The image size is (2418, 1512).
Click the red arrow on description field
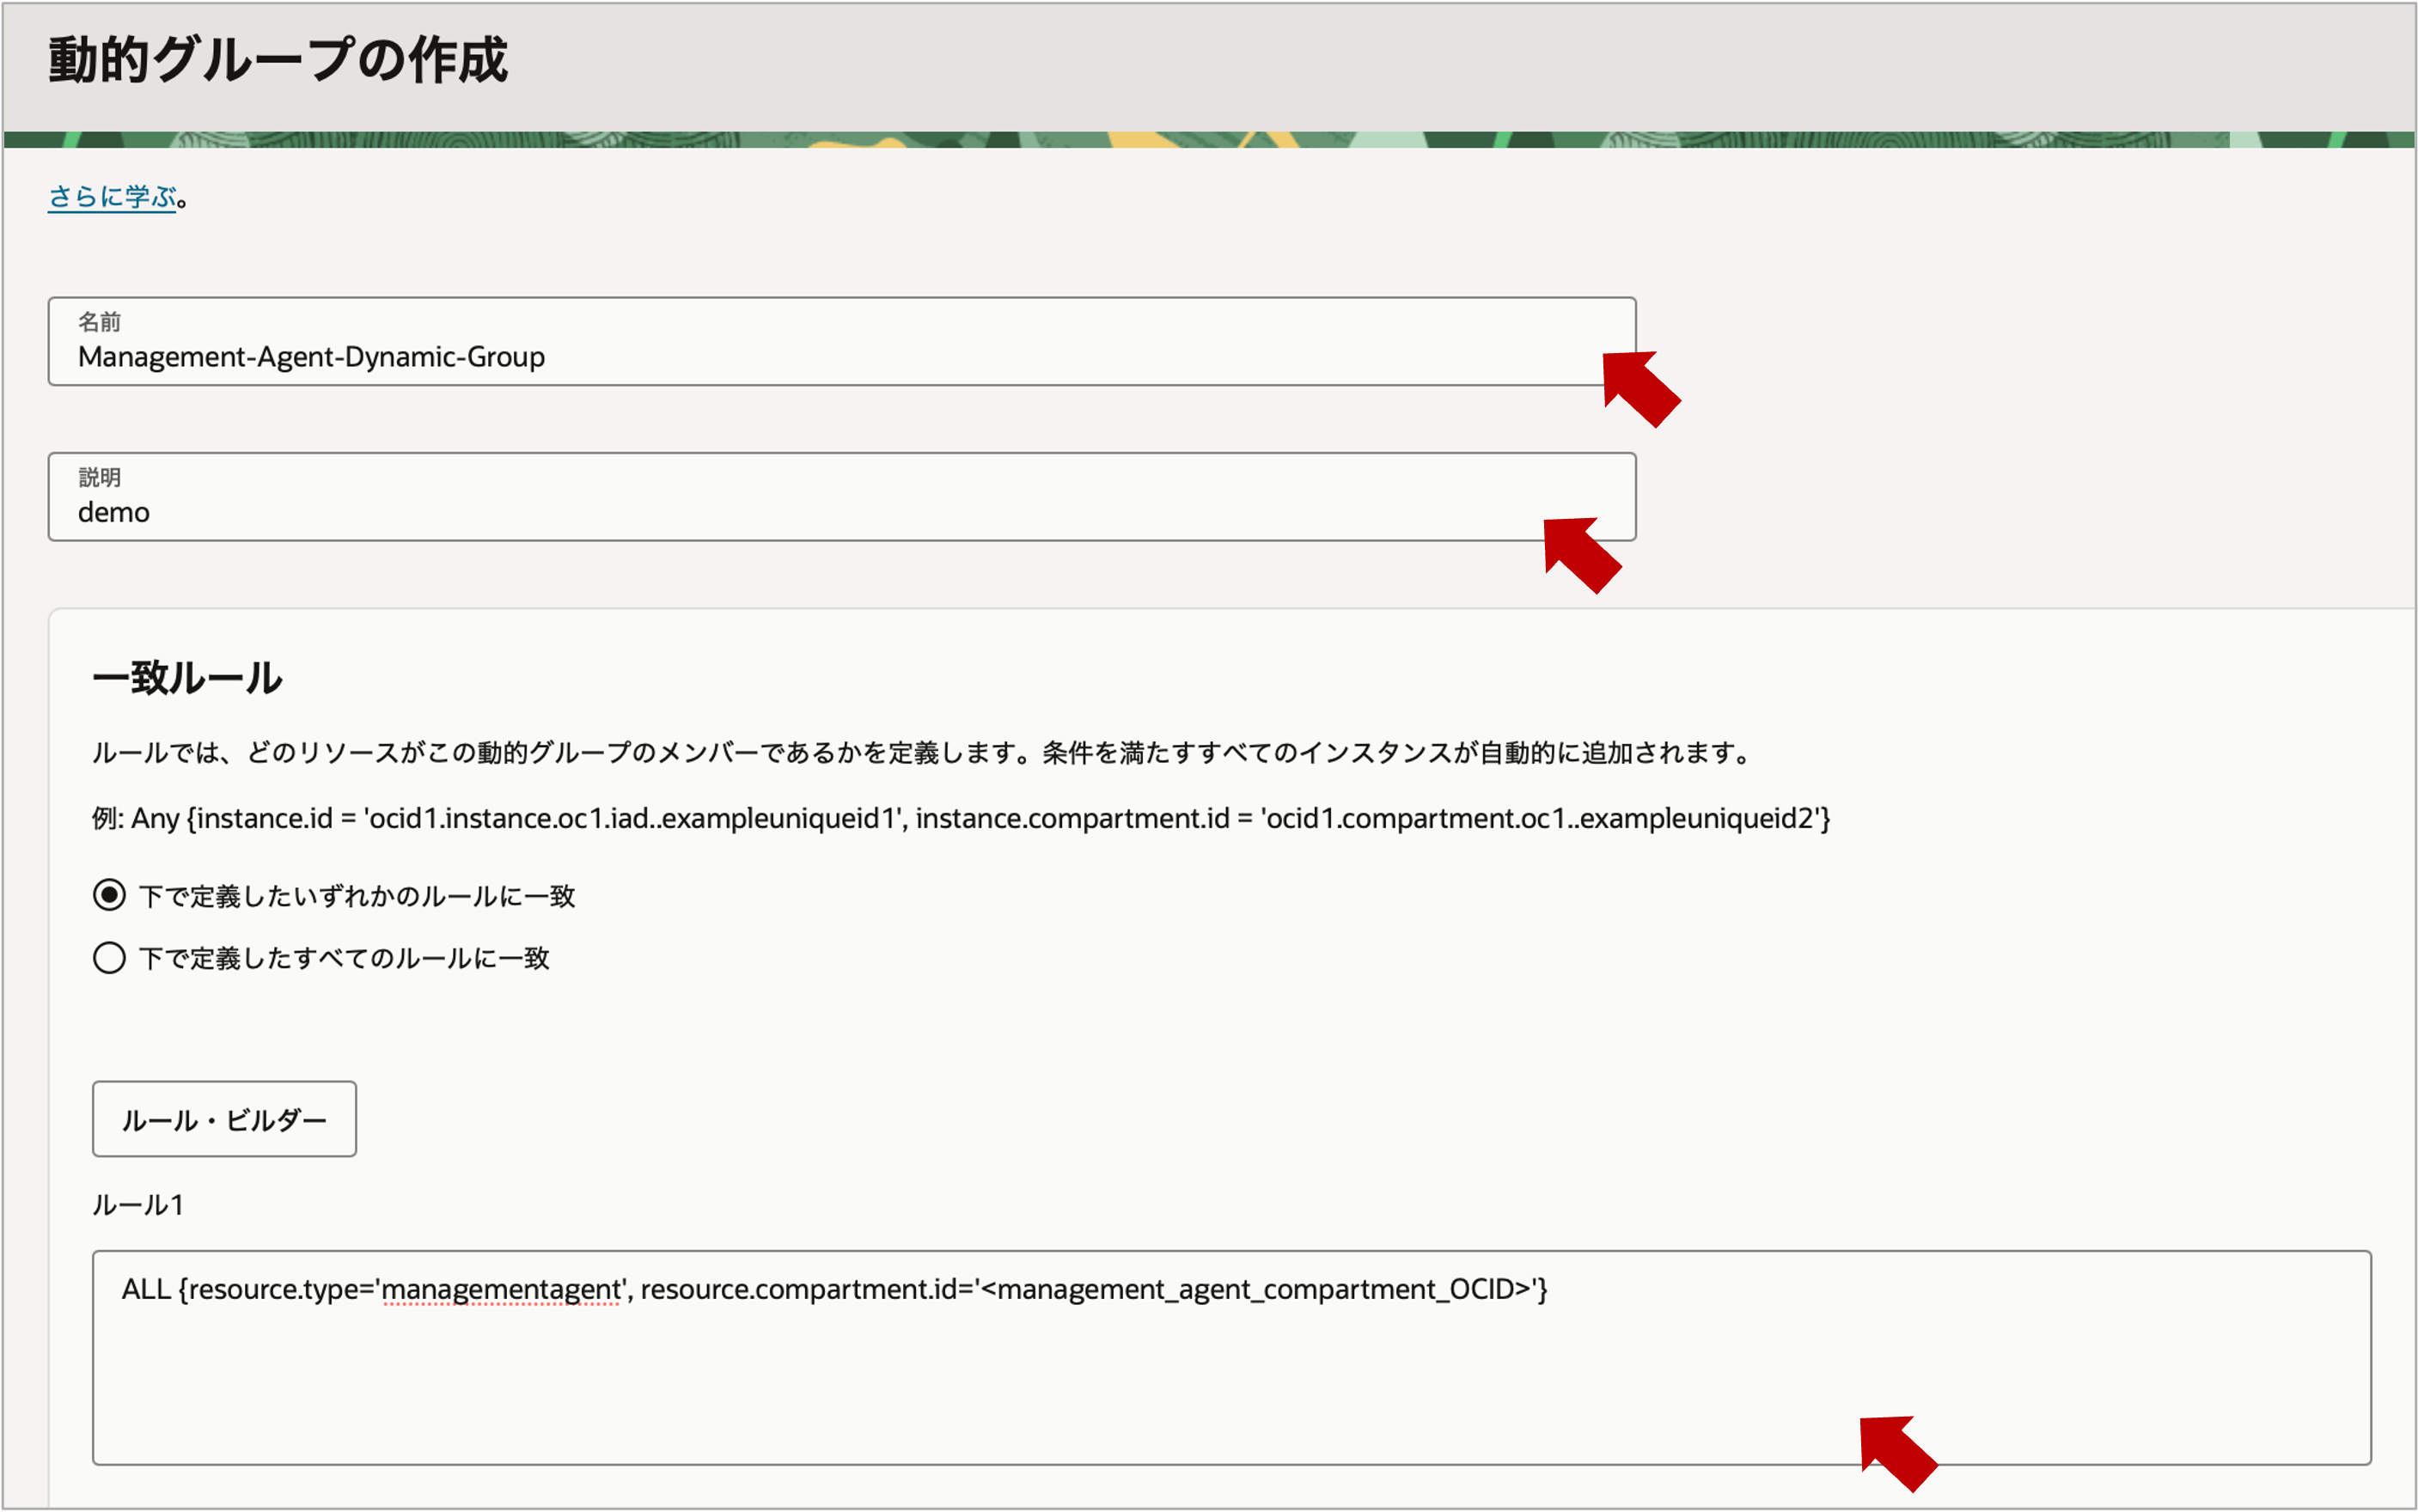(x=1582, y=555)
